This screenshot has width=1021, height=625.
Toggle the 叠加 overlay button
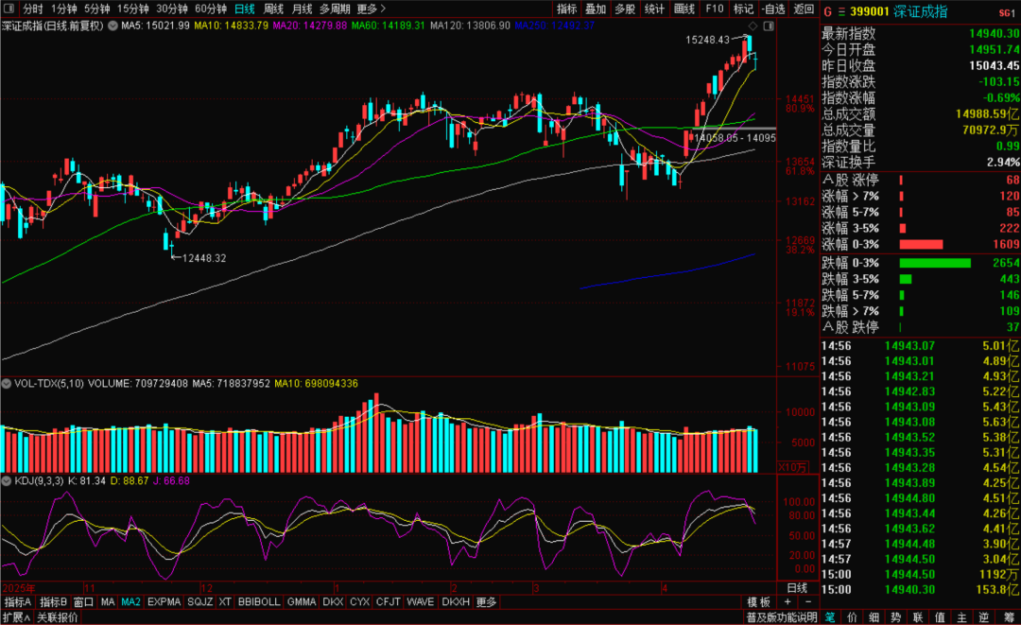coord(596,9)
